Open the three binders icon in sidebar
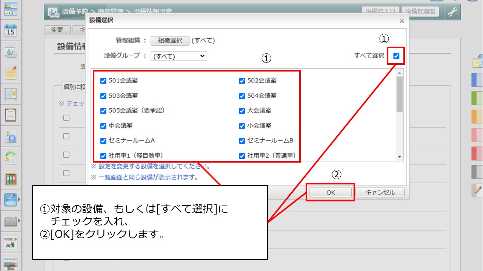 11,179
